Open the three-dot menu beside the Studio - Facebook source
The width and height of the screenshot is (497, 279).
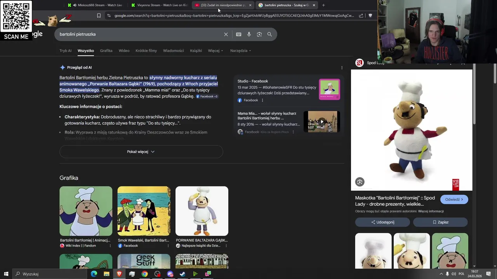262,100
